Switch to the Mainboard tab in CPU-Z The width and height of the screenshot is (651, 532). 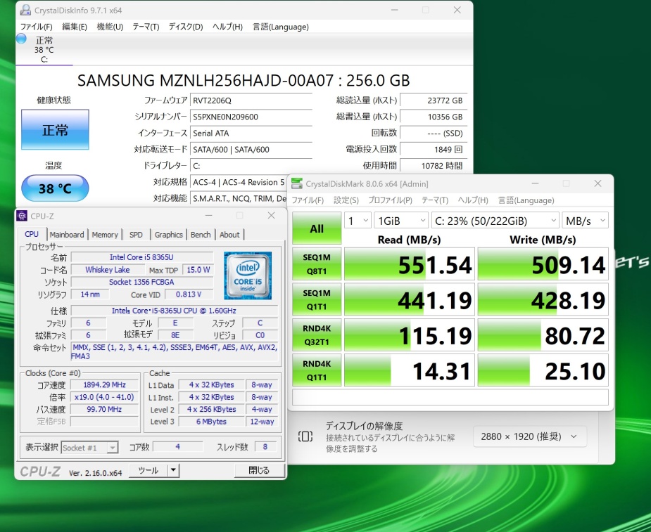point(67,235)
